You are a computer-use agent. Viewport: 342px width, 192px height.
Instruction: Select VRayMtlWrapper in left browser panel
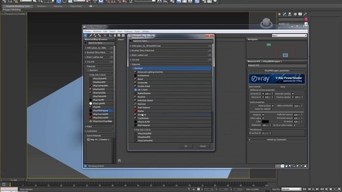[x=100, y=110]
